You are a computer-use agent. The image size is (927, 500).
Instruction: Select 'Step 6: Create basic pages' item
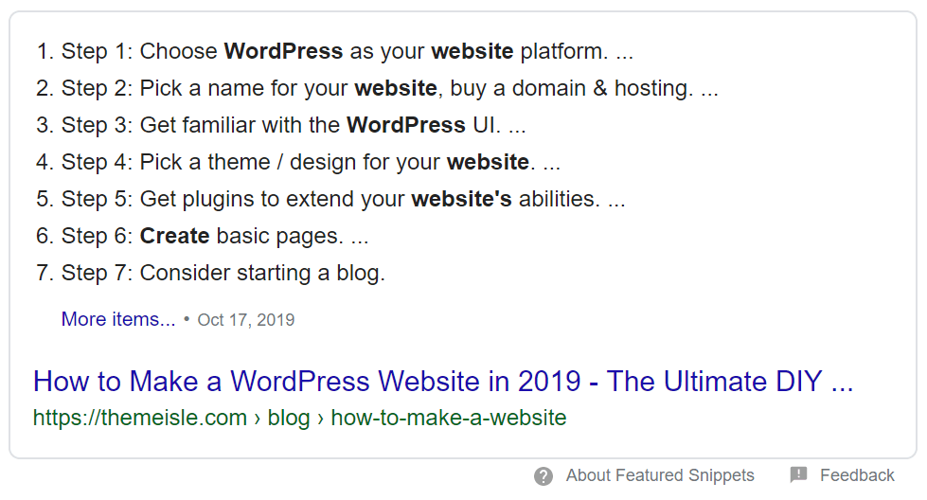tap(203, 237)
